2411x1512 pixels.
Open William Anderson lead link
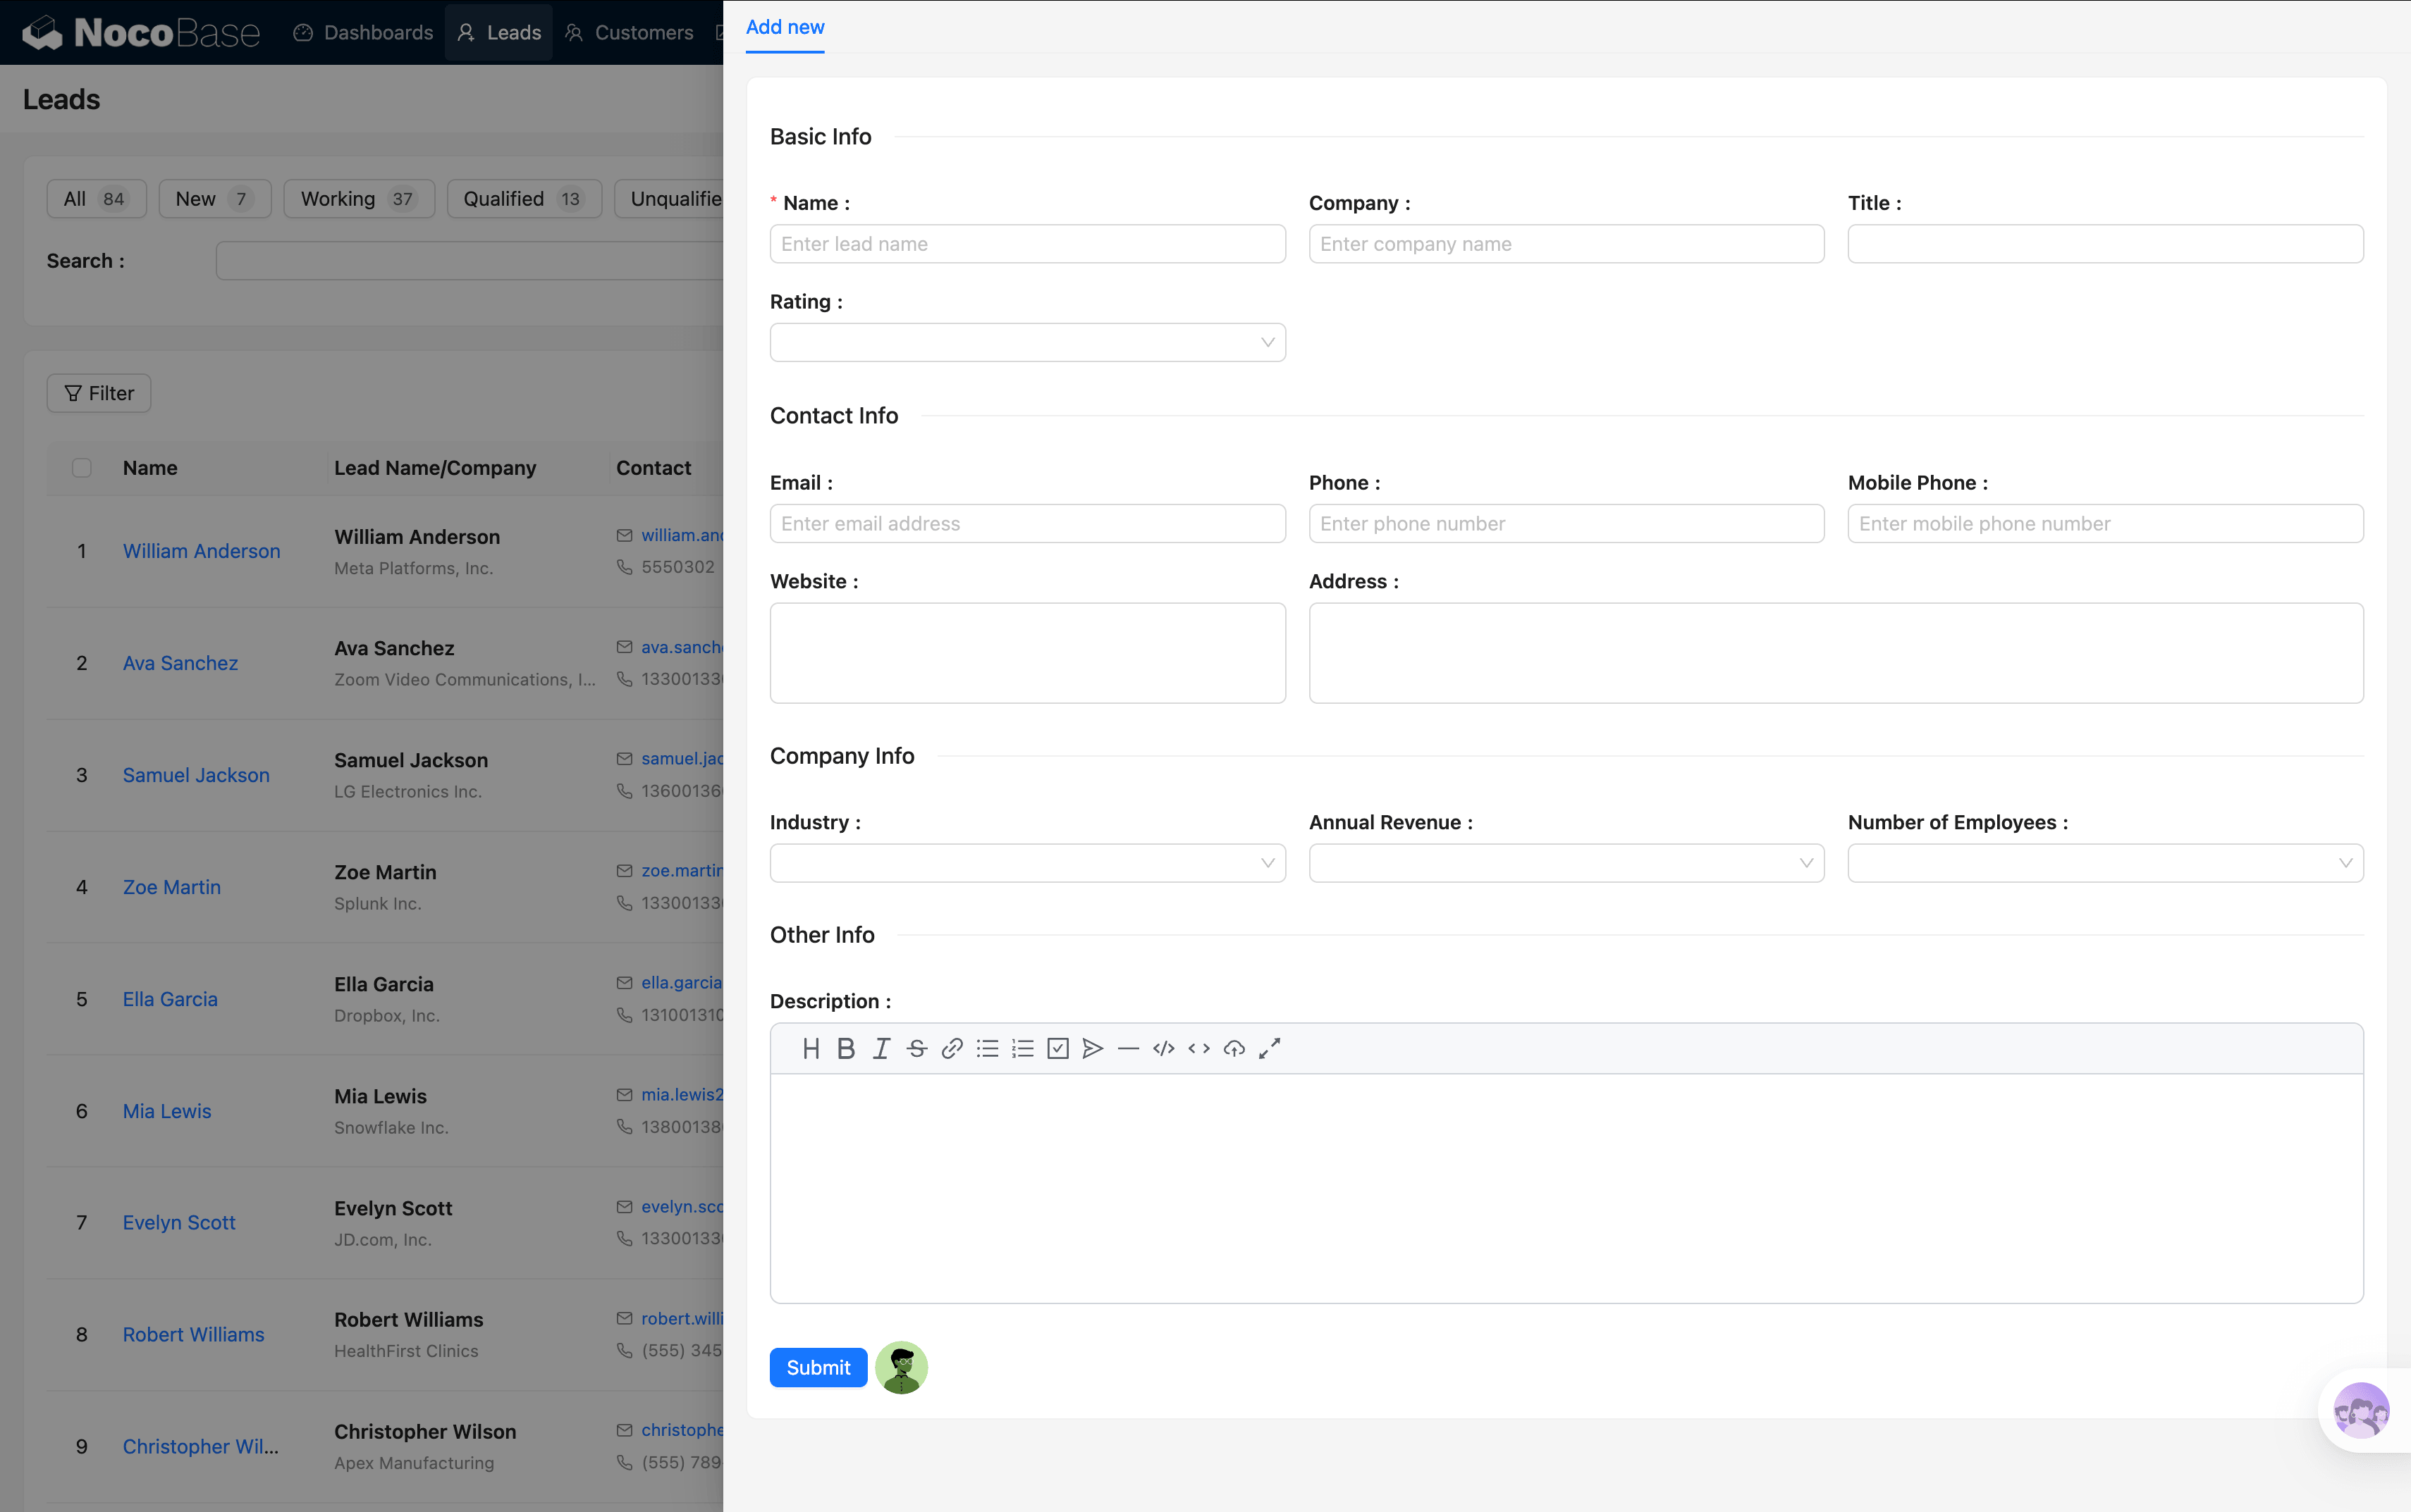click(201, 551)
